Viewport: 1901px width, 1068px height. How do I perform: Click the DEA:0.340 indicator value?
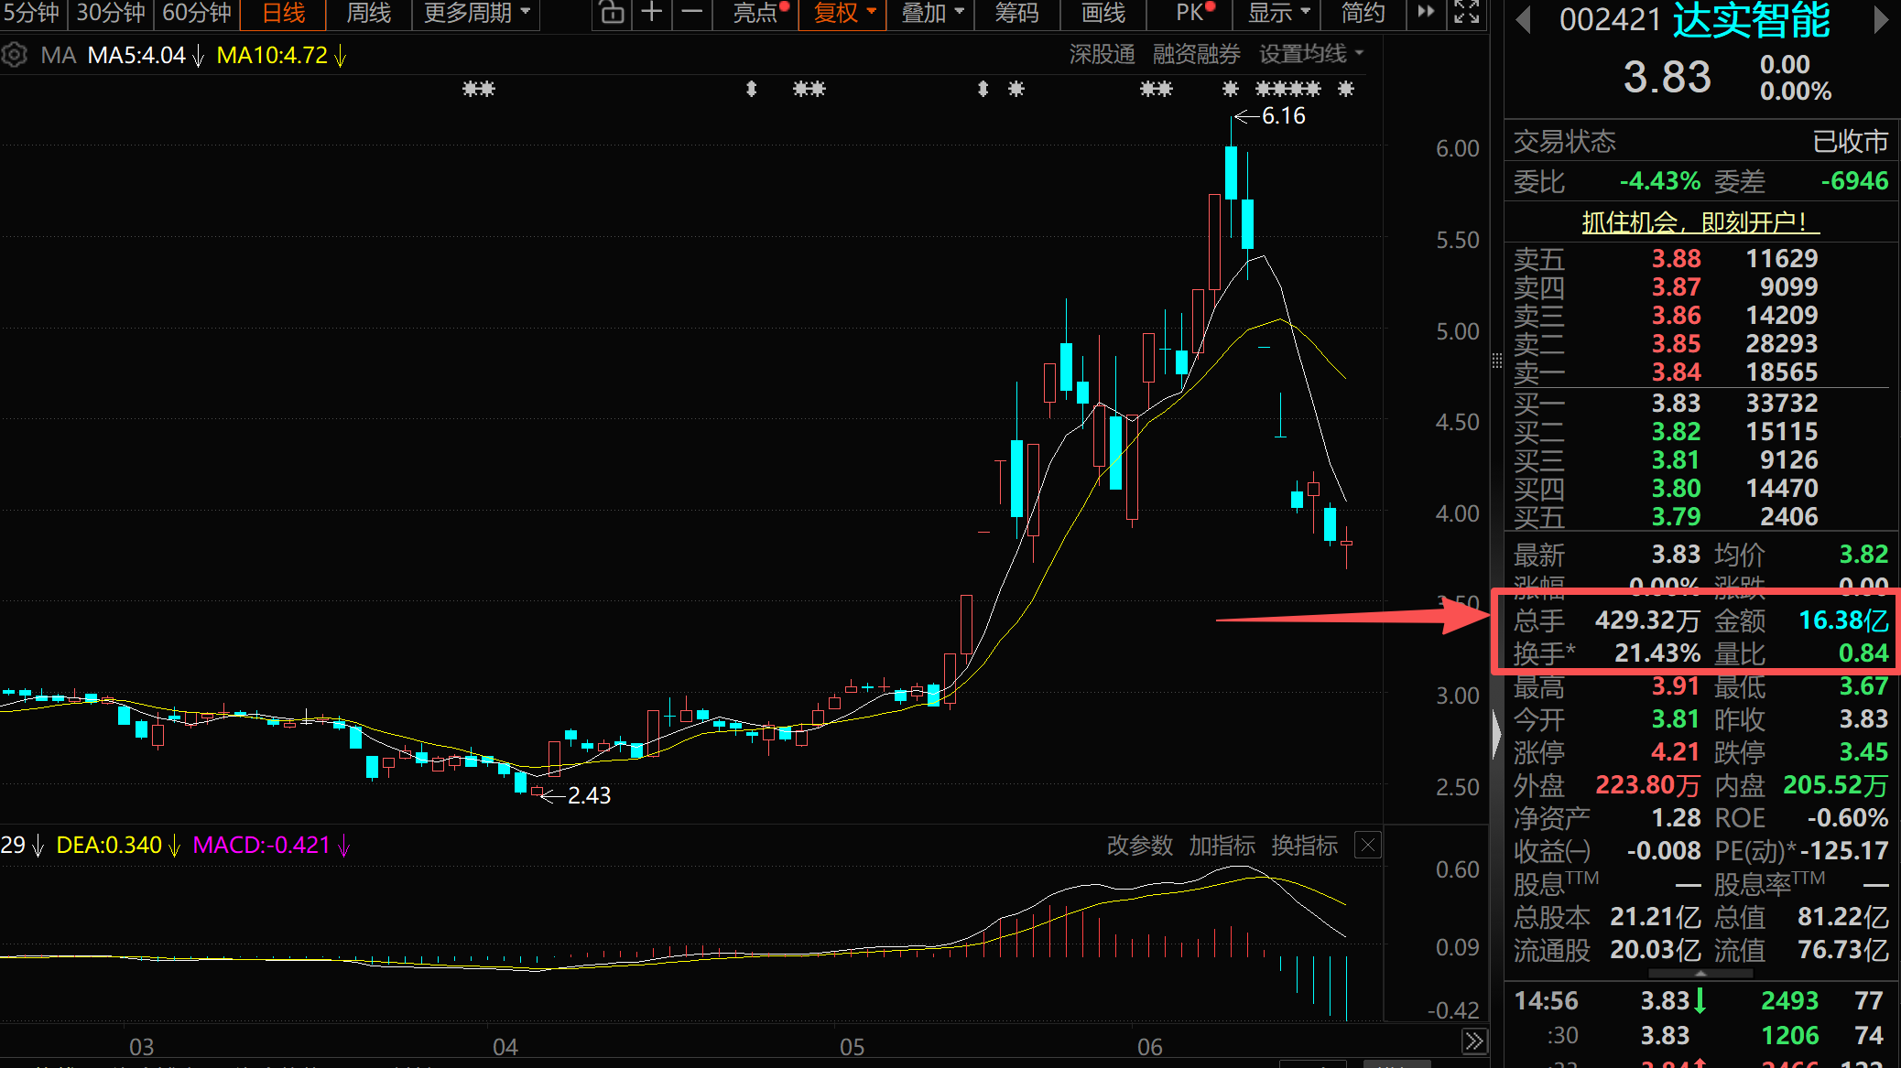109,845
